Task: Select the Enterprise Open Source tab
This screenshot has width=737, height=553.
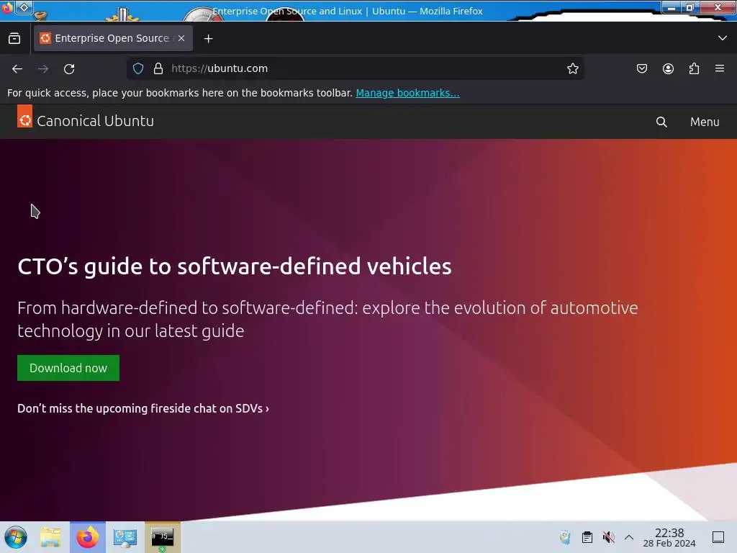Action: pos(113,38)
